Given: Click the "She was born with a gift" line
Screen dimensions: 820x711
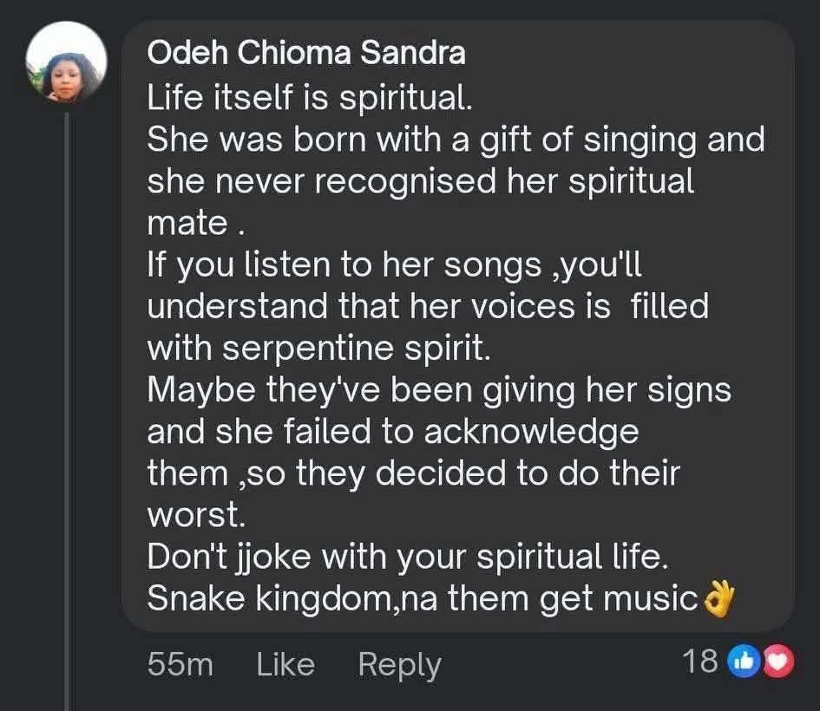Looking at the screenshot, I should point(456,139).
